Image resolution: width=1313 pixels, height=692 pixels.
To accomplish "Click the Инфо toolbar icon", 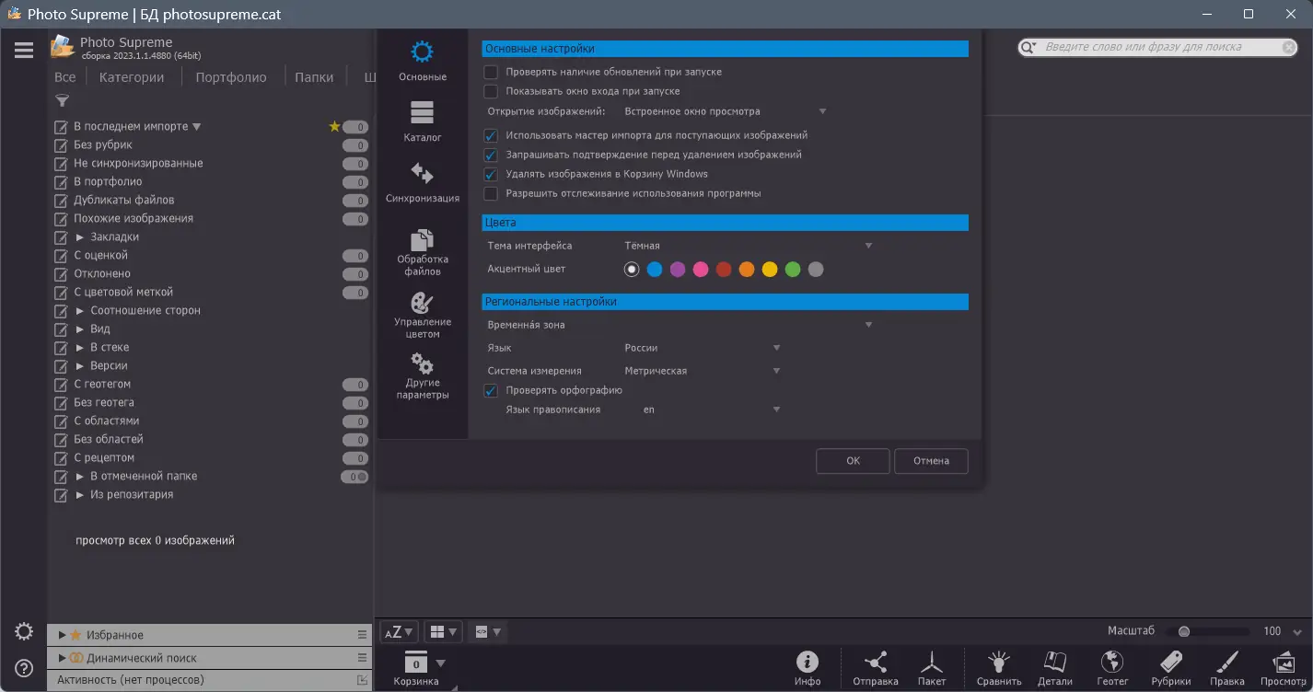I will click(808, 668).
